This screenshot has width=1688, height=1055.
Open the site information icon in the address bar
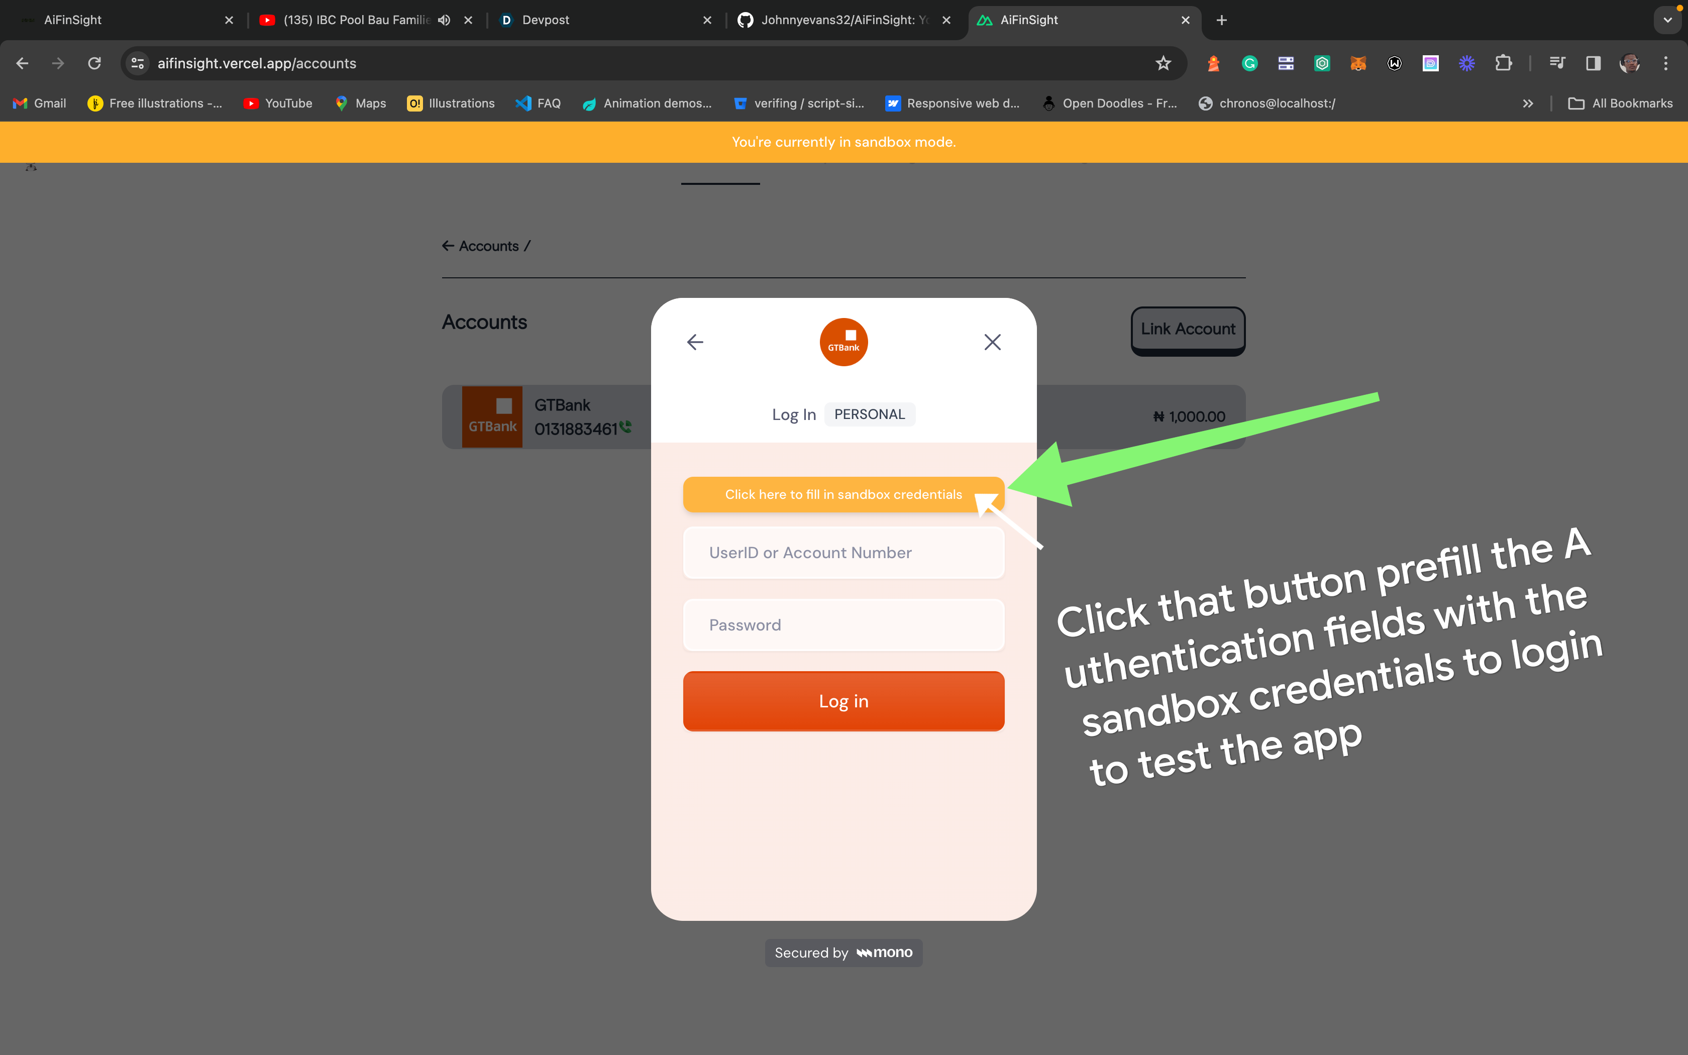pyautogui.click(x=138, y=63)
